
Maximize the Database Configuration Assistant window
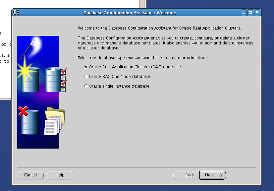tap(250, 12)
